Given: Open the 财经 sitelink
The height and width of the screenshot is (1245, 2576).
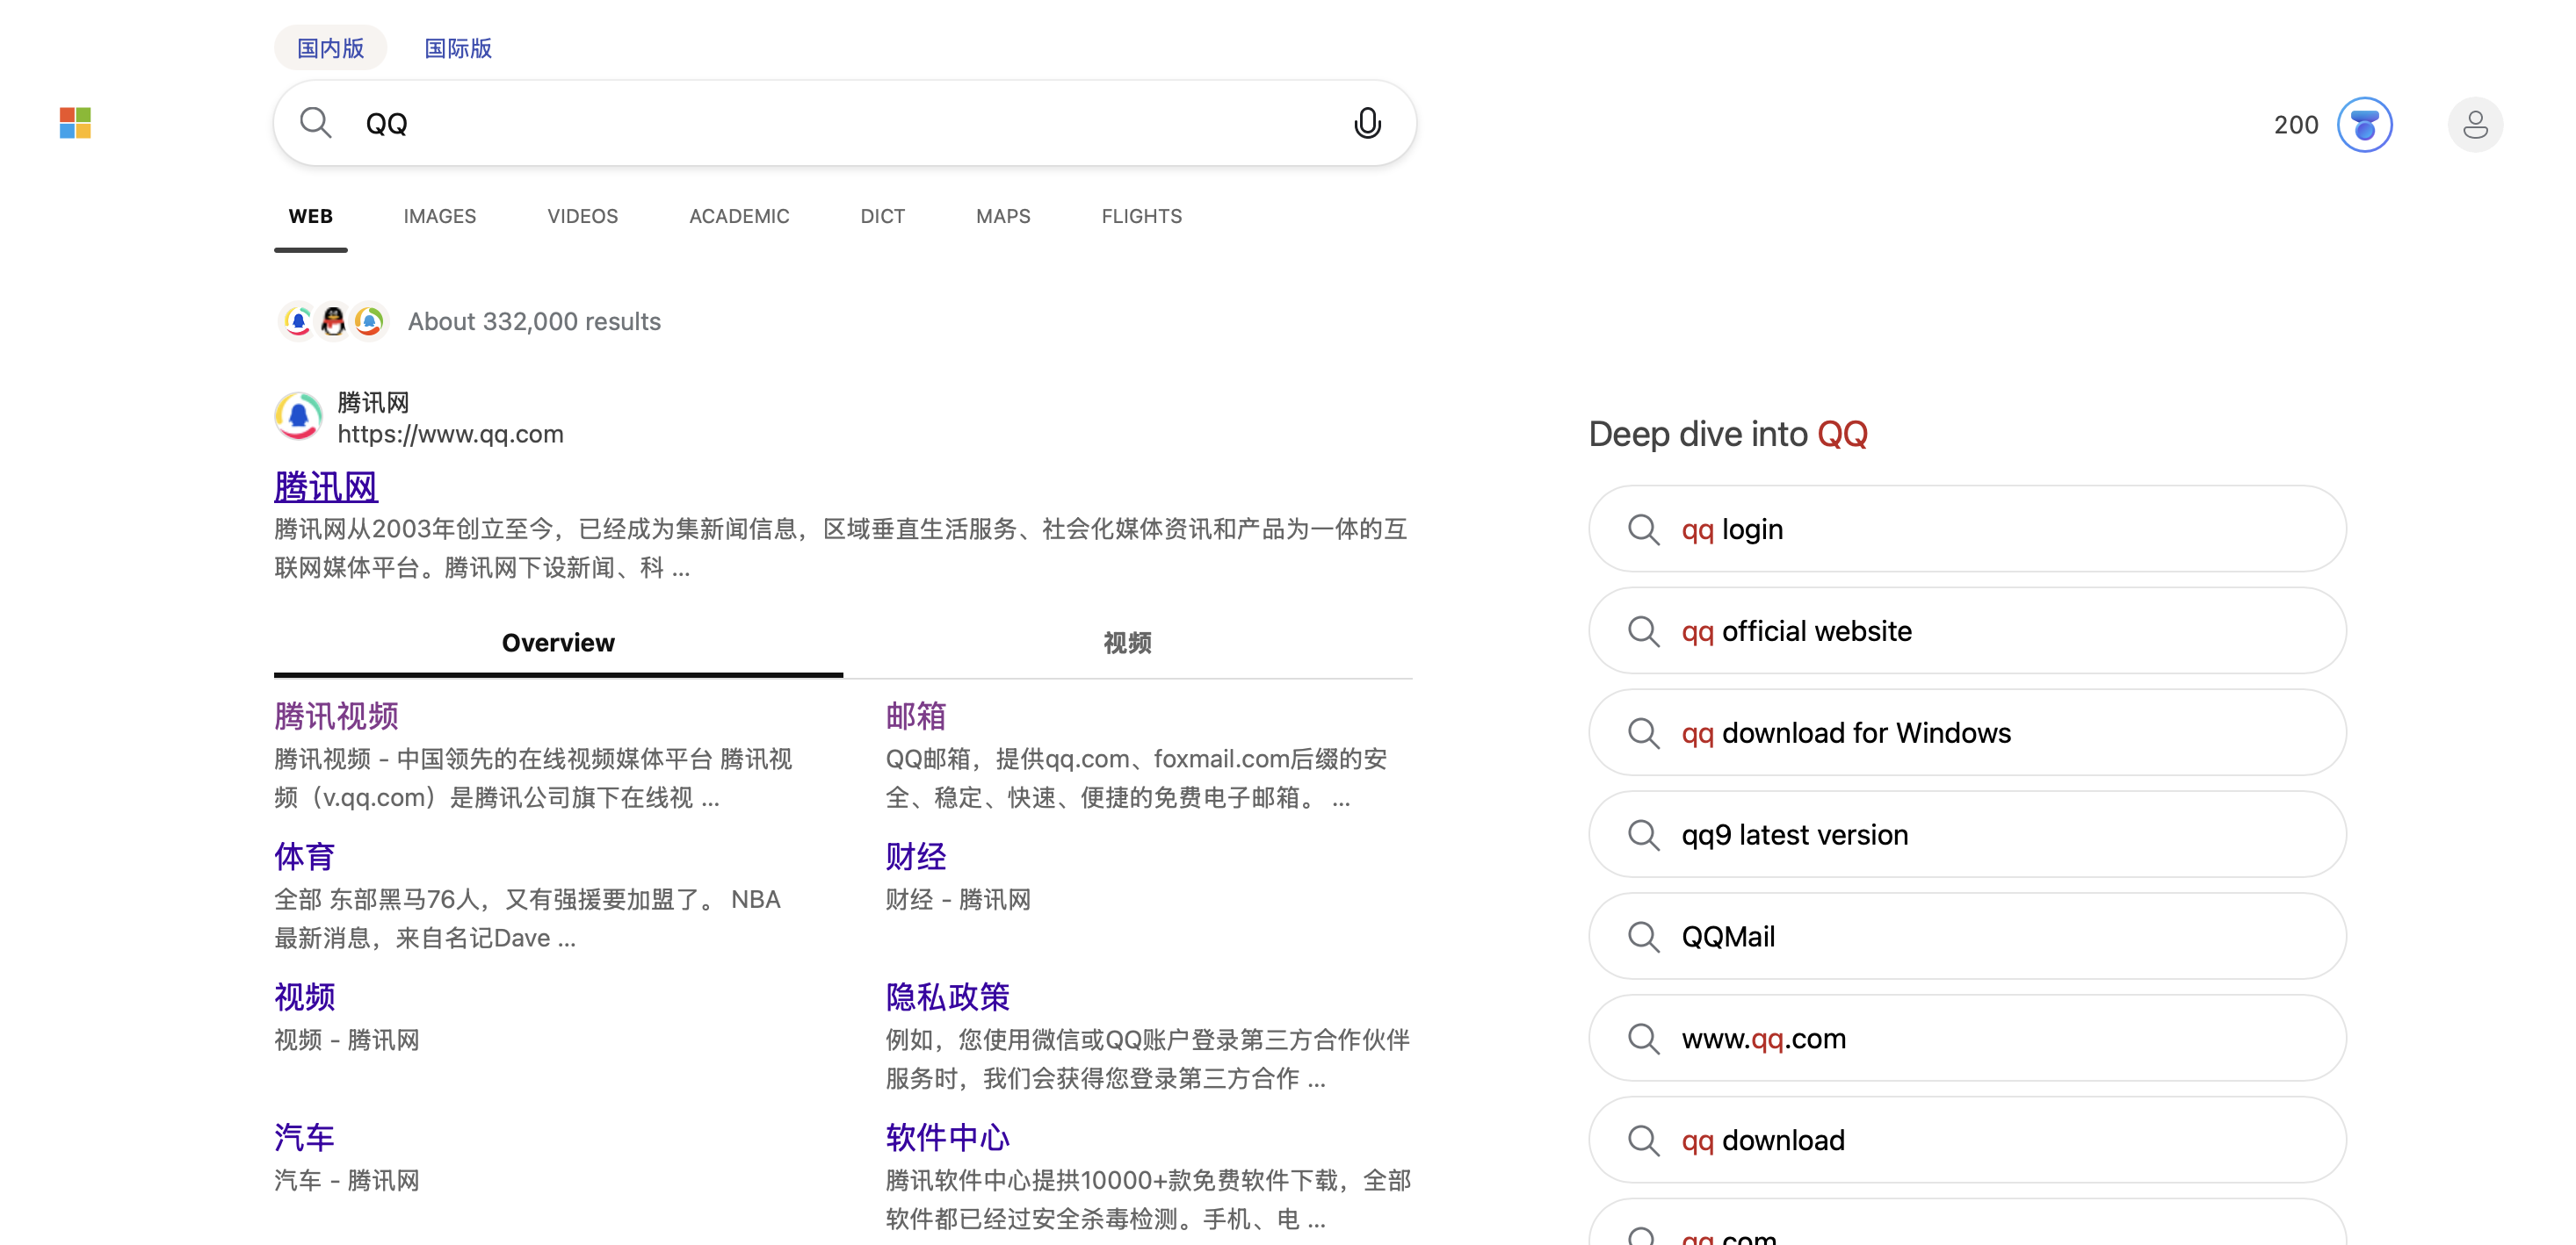Looking at the screenshot, I should click(916, 856).
